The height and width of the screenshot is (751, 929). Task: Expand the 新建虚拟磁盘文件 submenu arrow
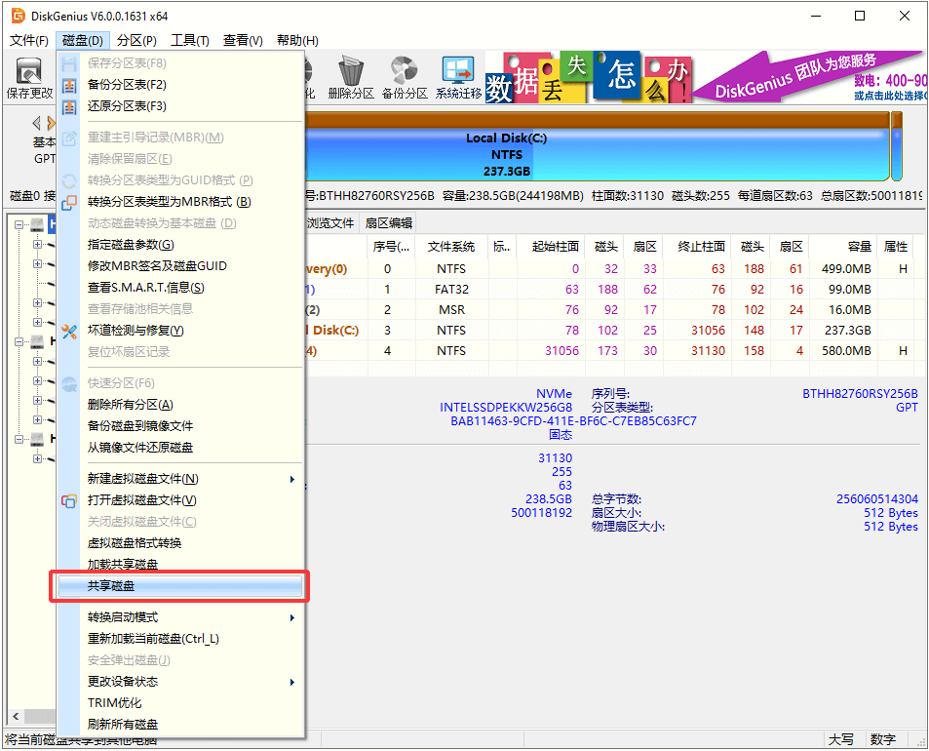pyautogui.click(x=291, y=481)
